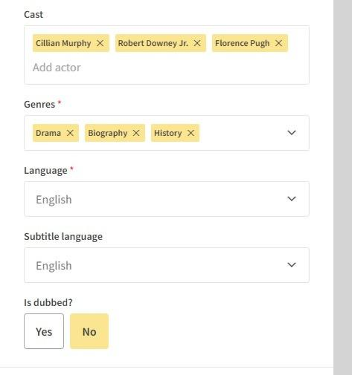The height and width of the screenshot is (375, 352).
Task: Select No for Is dubbed
Action: point(89,332)
